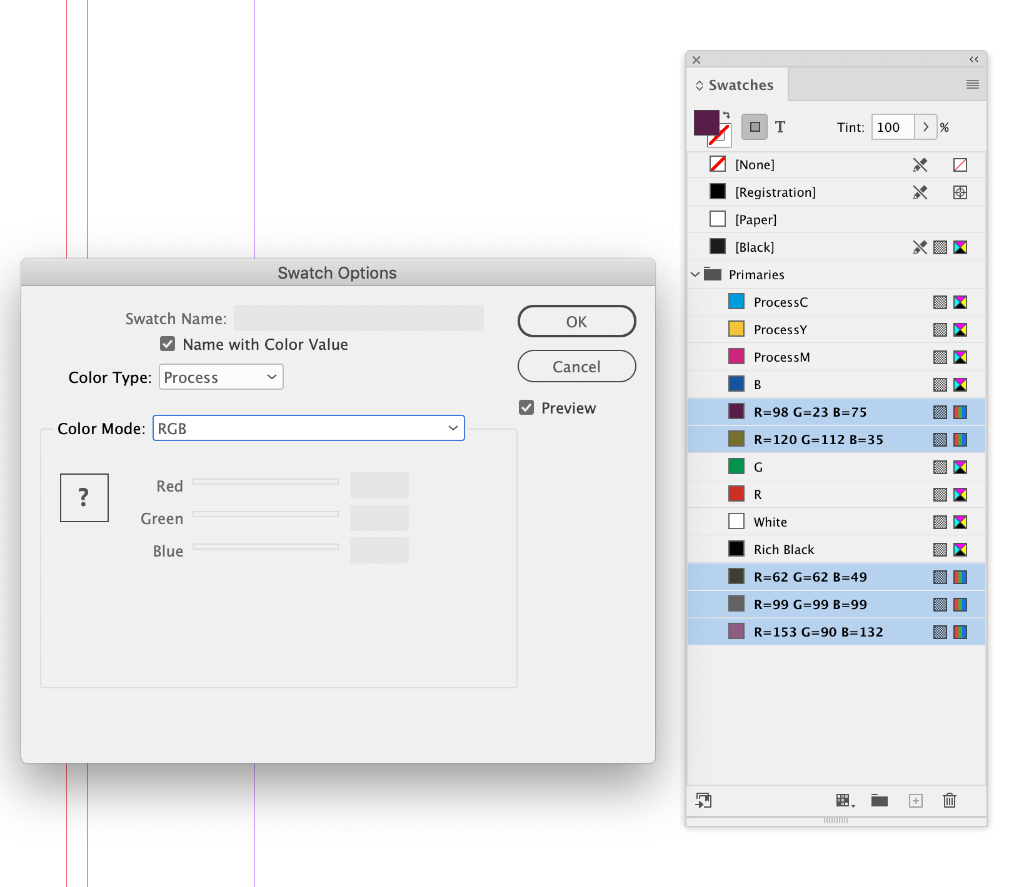The image size is (1024, 887).
Task: Select formatting affects container icon
Action: click(754, 127)
